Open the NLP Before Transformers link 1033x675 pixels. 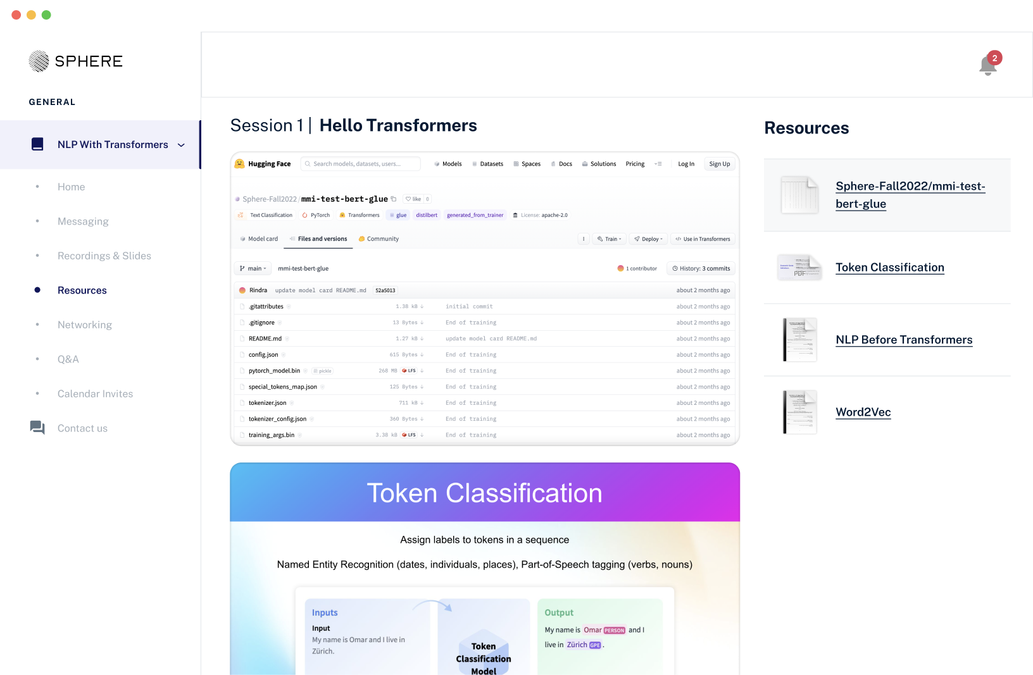pyautogui.click(x=904, y=340)
